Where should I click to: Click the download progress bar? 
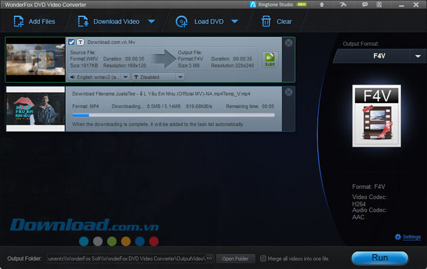point(173,115)
